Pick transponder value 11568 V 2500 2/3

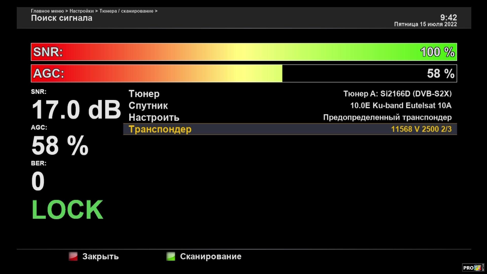click(x=421, y=129)
